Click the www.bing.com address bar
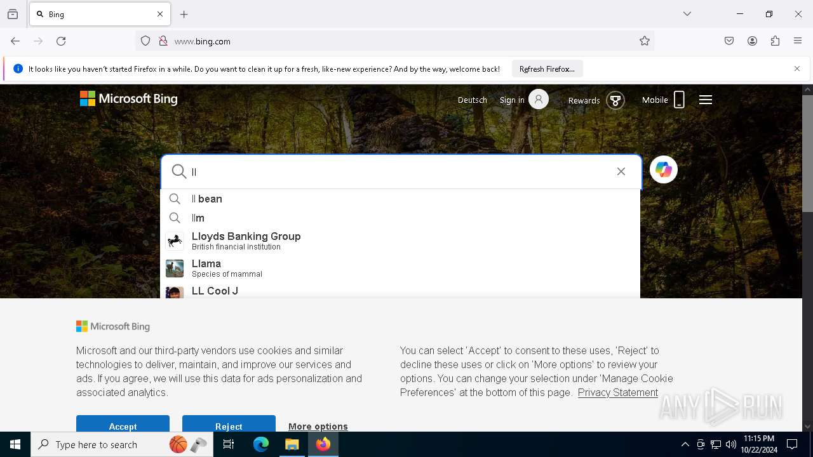813x457 pixels. (394, 41)
